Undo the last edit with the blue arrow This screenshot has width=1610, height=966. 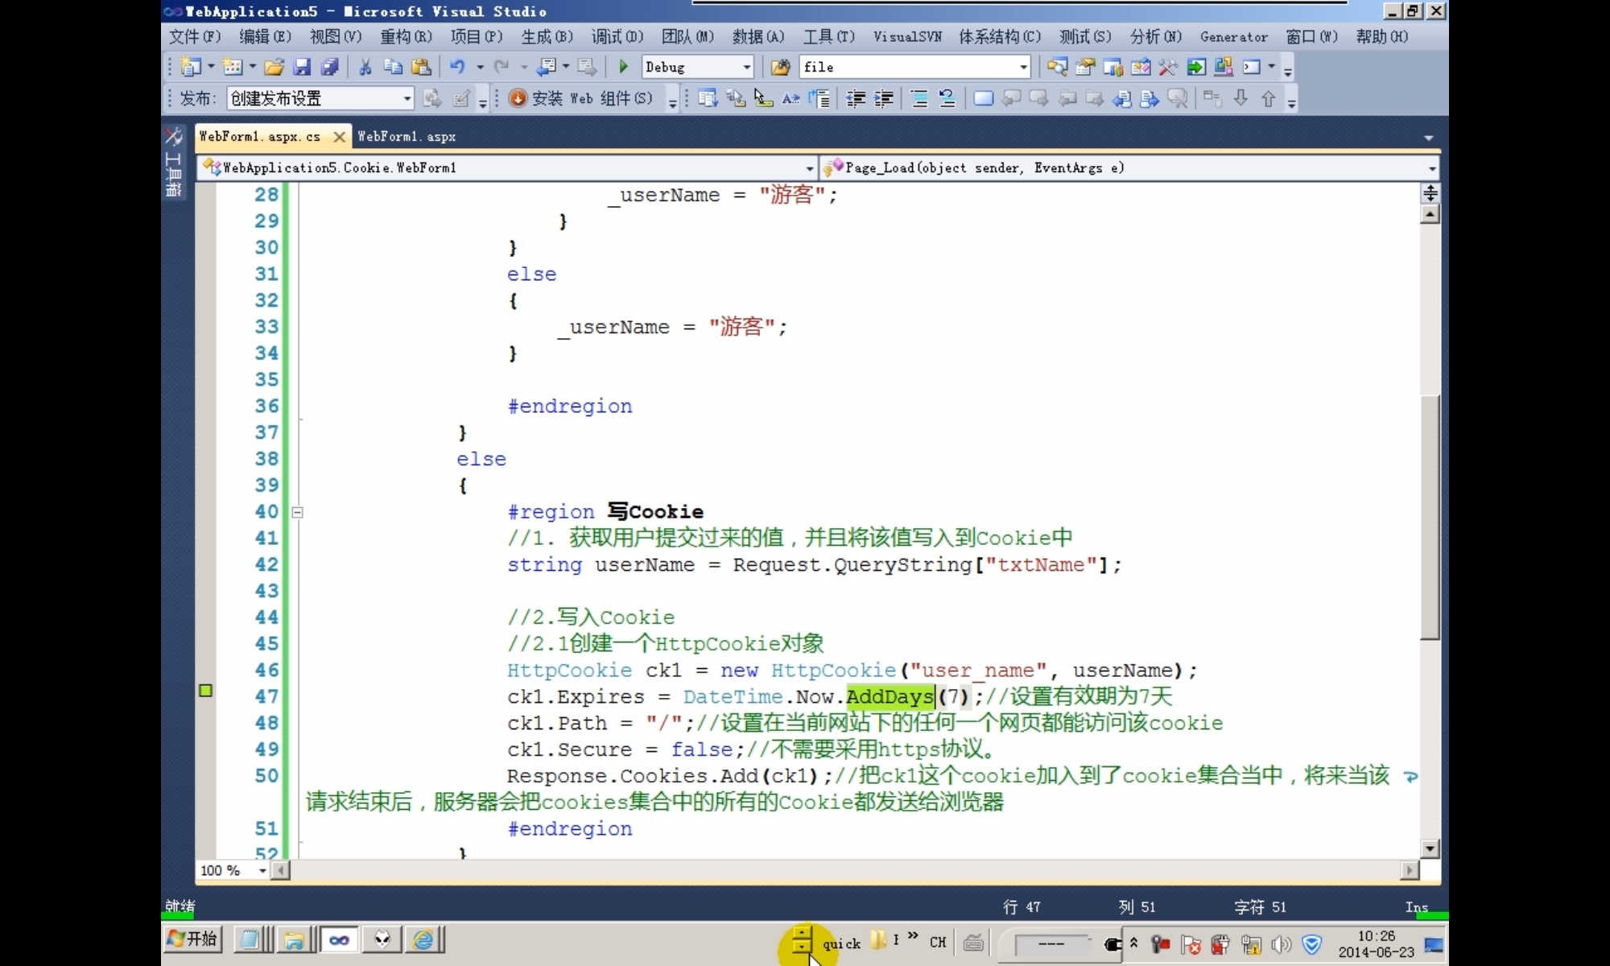point(457,67)
